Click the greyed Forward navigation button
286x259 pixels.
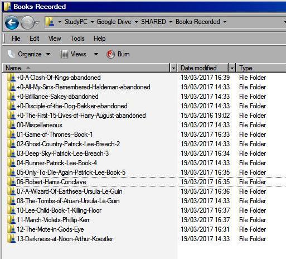point(27,23)
